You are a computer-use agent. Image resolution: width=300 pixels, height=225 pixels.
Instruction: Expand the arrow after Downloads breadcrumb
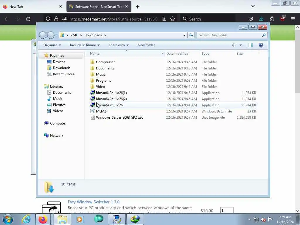point(105,35)
